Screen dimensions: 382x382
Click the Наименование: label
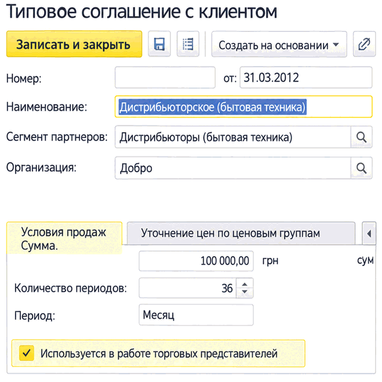click(46, 107)
